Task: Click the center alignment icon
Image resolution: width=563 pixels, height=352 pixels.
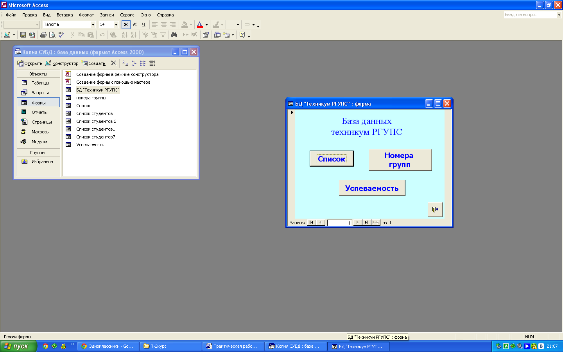Action: [x=164, y=25]
